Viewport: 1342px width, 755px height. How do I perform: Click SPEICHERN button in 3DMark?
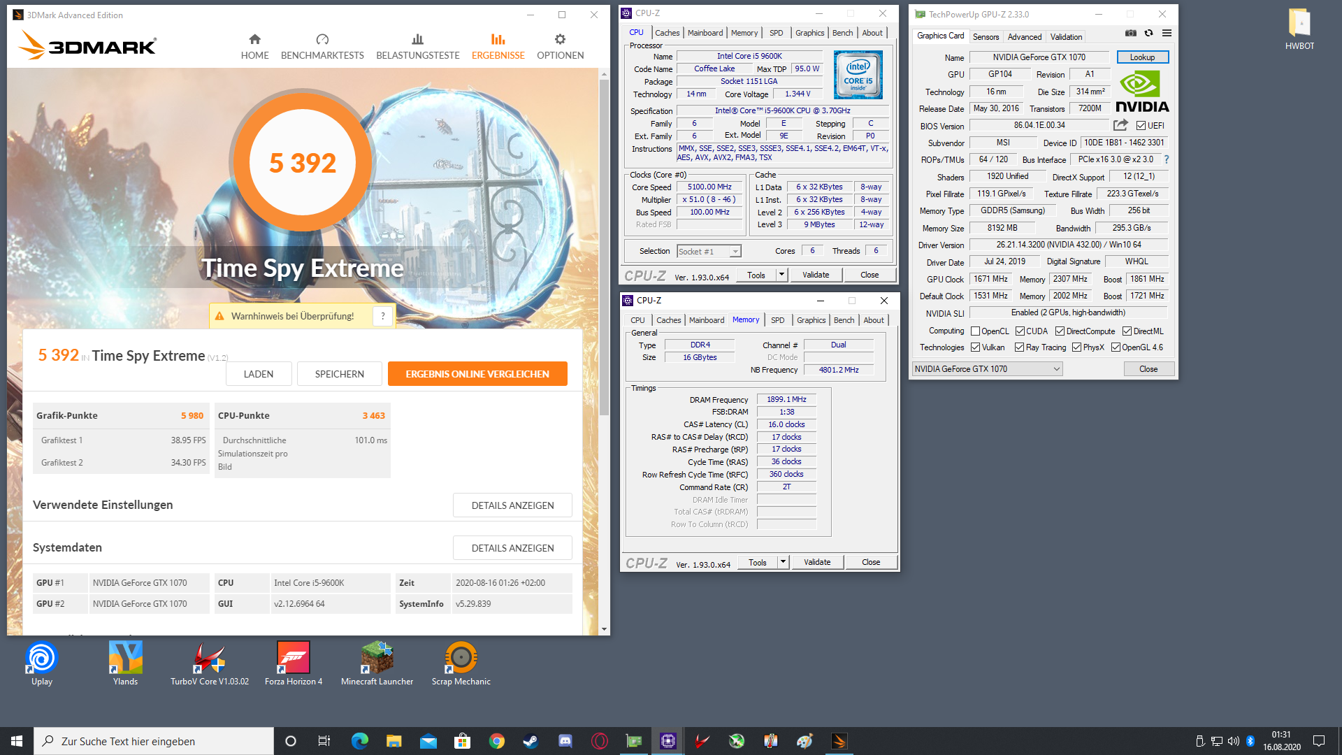click(x=340, y=374)
